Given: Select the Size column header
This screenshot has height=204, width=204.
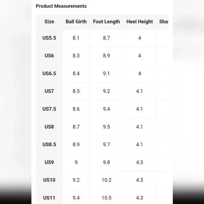Looking at the screenshot, I should pyautogui.click(x=49, y=21).
